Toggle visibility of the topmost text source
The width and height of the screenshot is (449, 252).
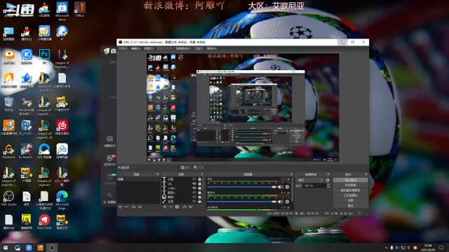(194, 179)
